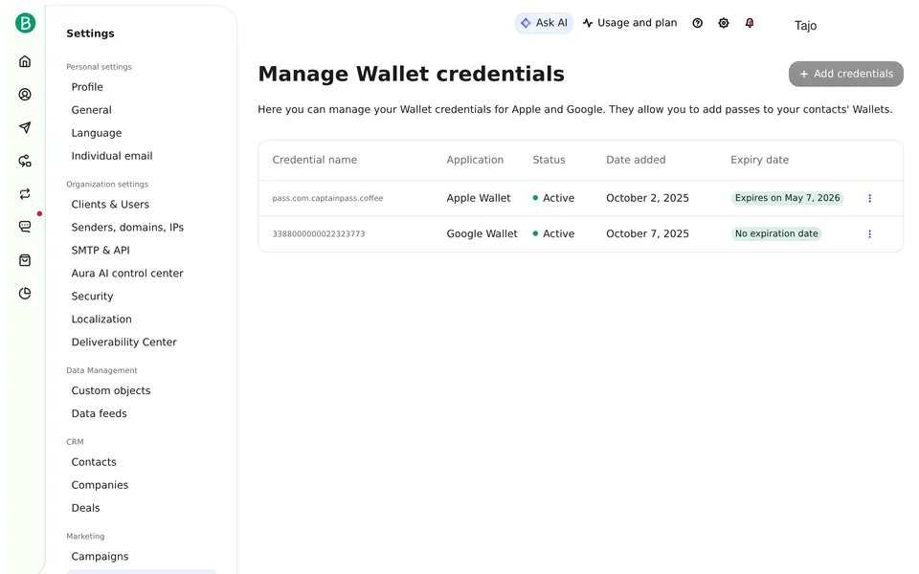The image size is (919, 574).
Task: Open Senders, domains, IPs settings
Action: (x=127, y=228)
